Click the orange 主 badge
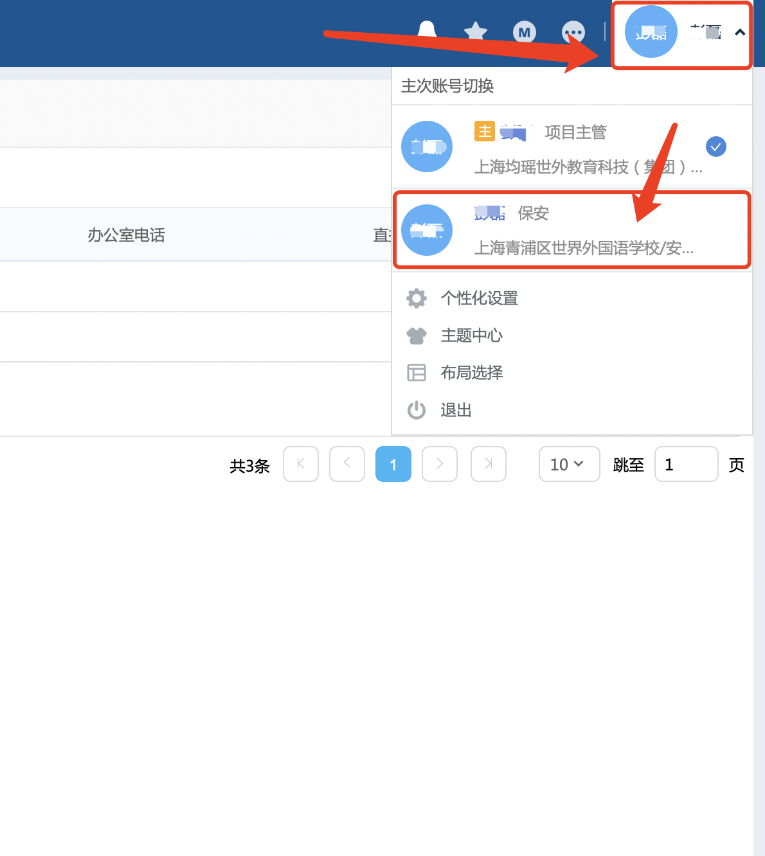The width and height of the screenshot is (765, 856). point(485,131)
